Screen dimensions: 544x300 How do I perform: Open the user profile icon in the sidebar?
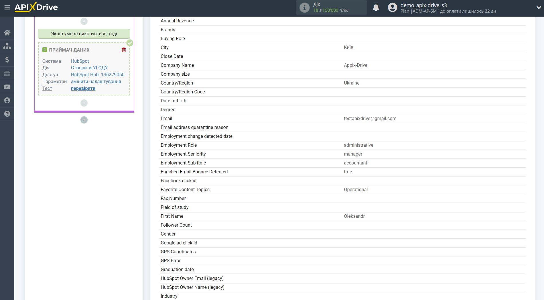click(x=7, y=100)
